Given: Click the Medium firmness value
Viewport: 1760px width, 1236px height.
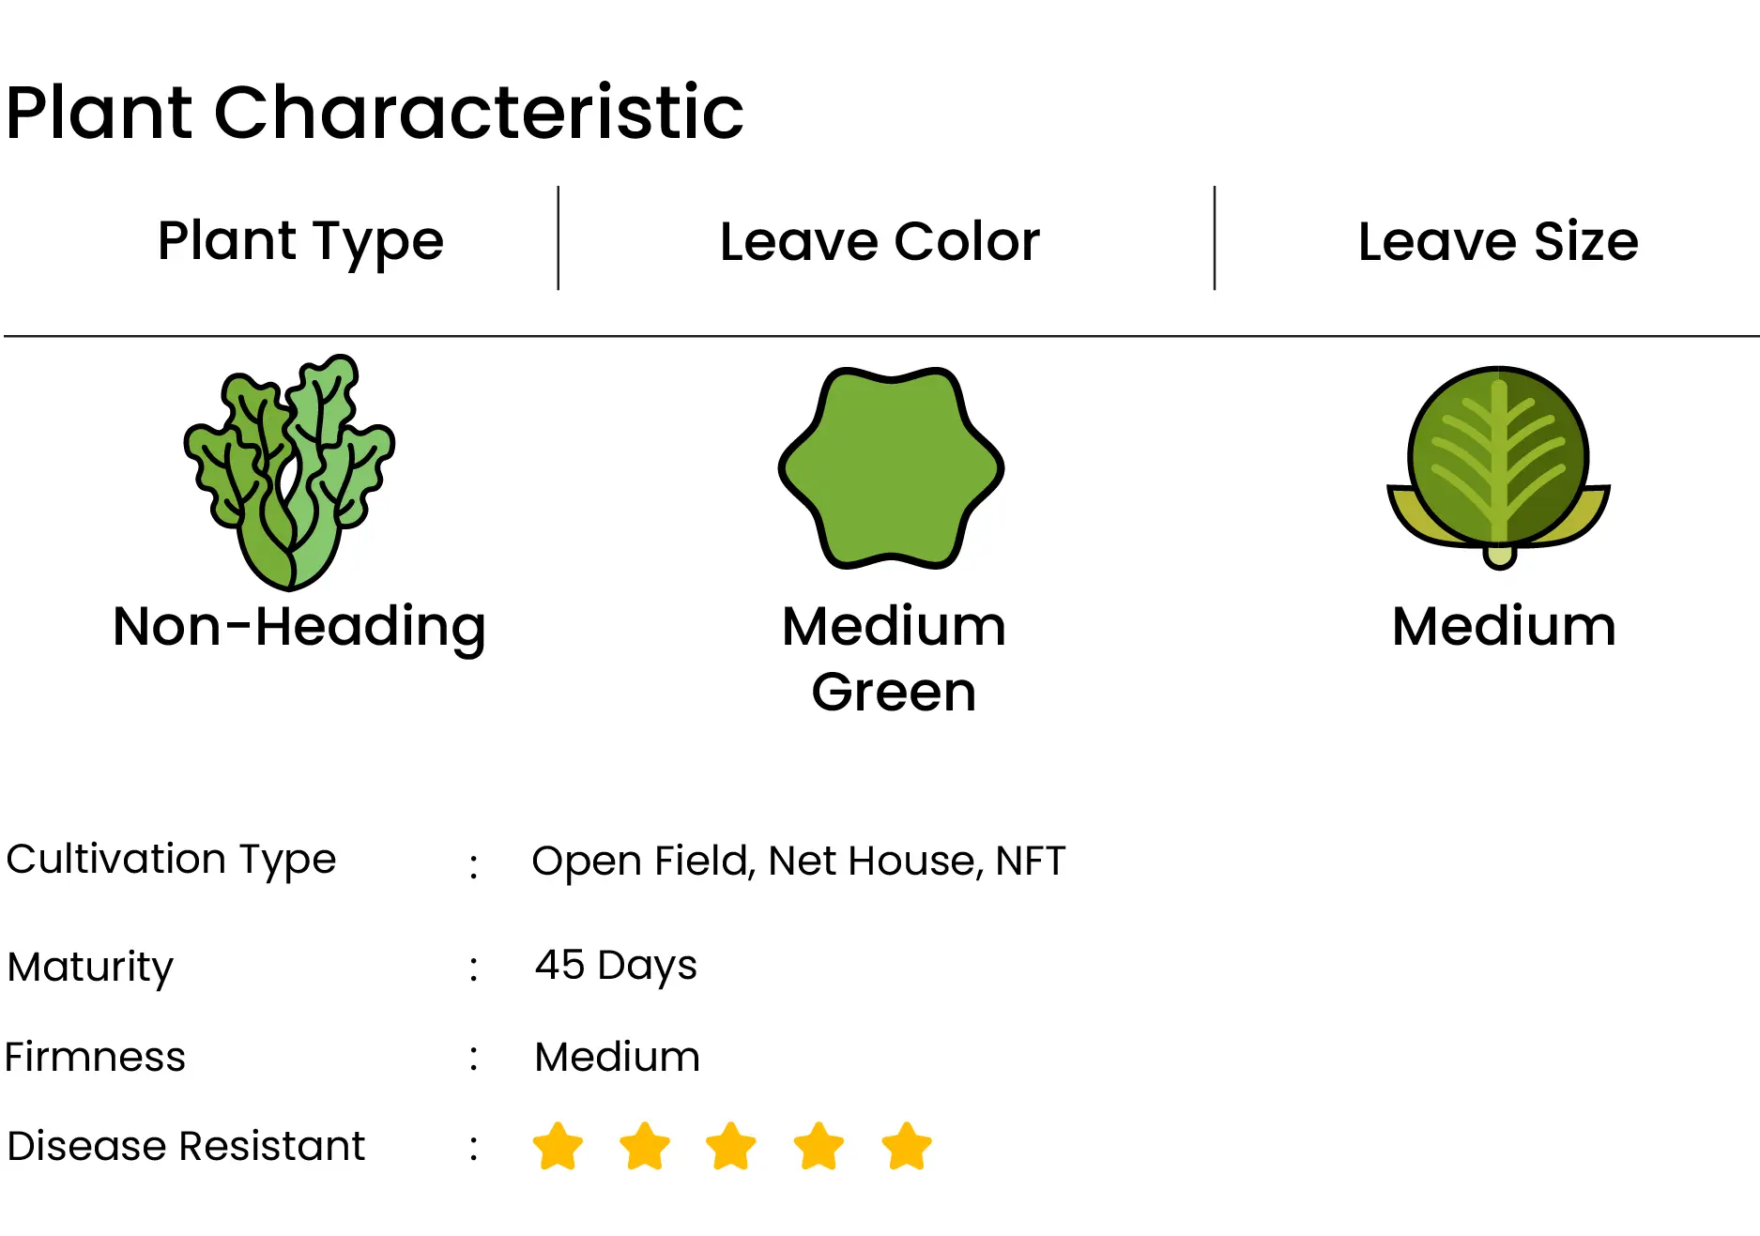Looking at the screenshot, I should 617,1057.
